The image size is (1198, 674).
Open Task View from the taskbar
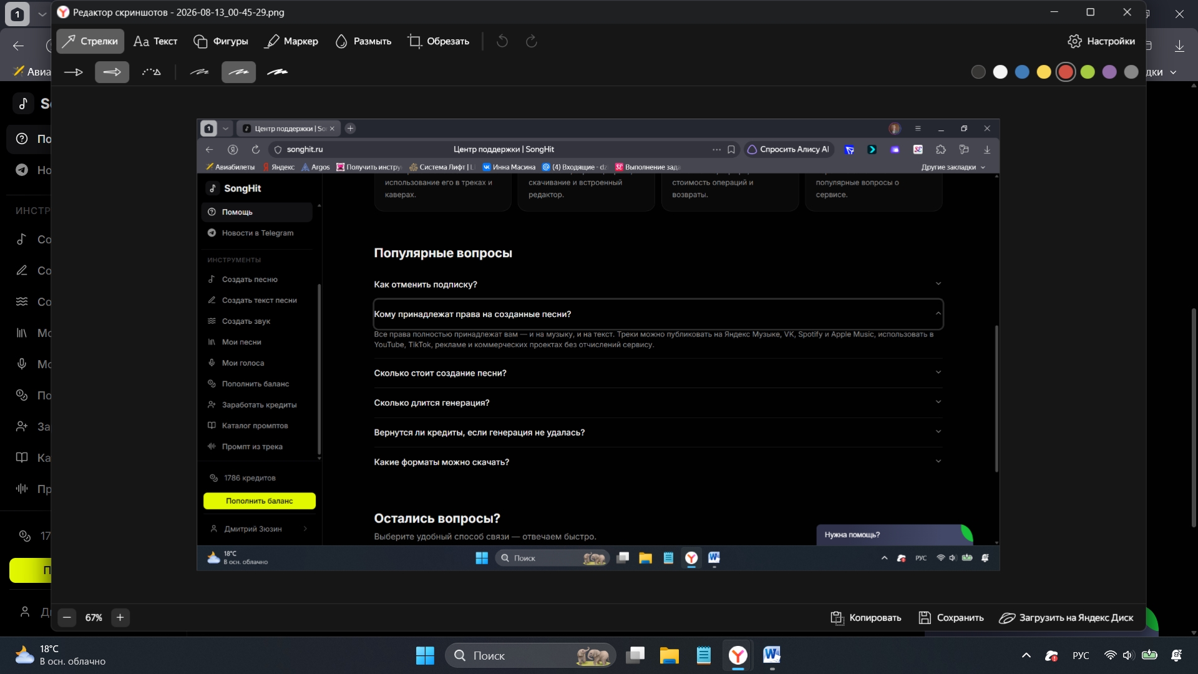tap(635, 655)
